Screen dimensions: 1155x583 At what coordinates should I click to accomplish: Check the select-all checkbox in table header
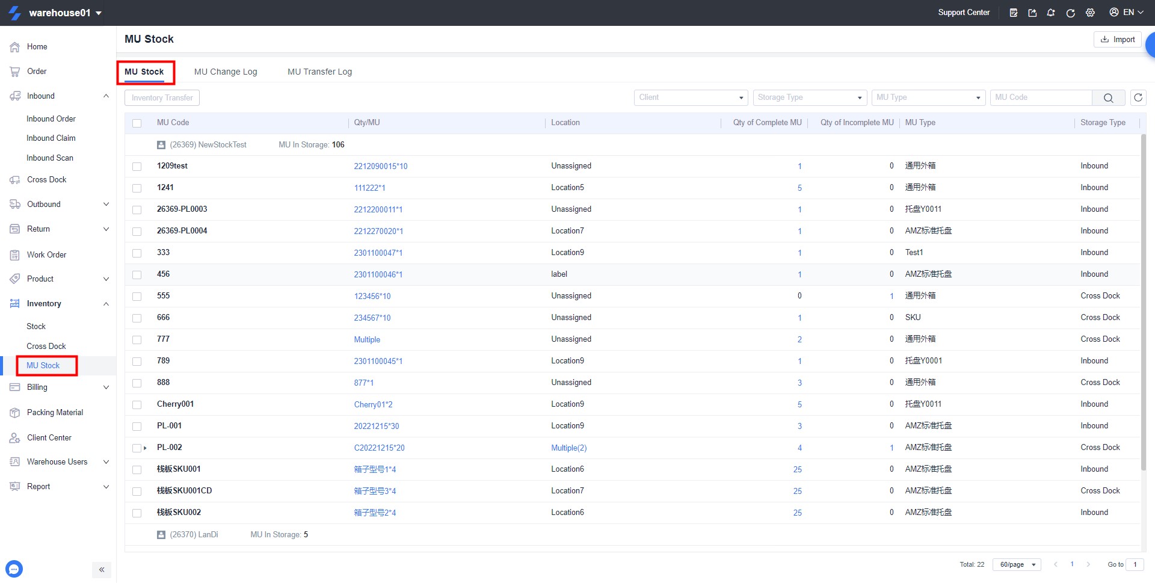137,123
